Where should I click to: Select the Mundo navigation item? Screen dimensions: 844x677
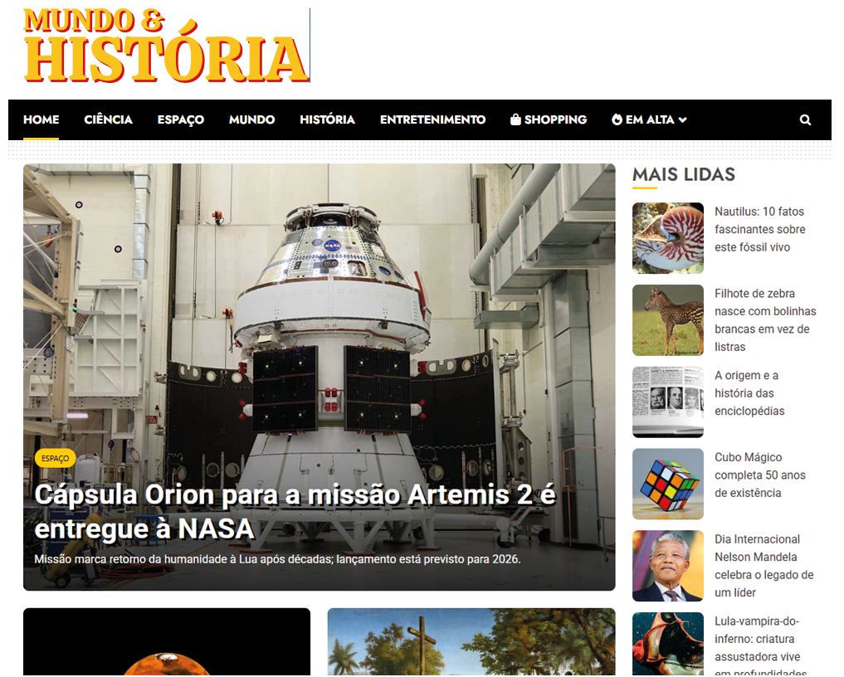pyautogui.click(x=251, y=119)
